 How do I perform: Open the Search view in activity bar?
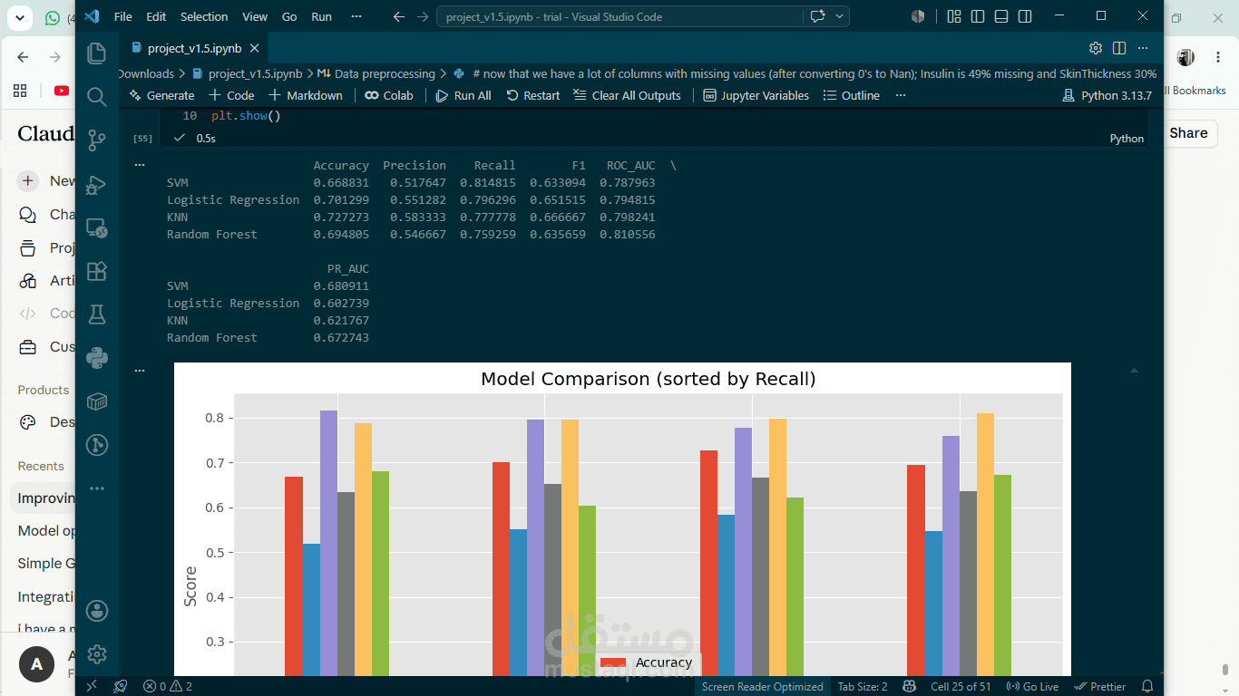[97, 97]
